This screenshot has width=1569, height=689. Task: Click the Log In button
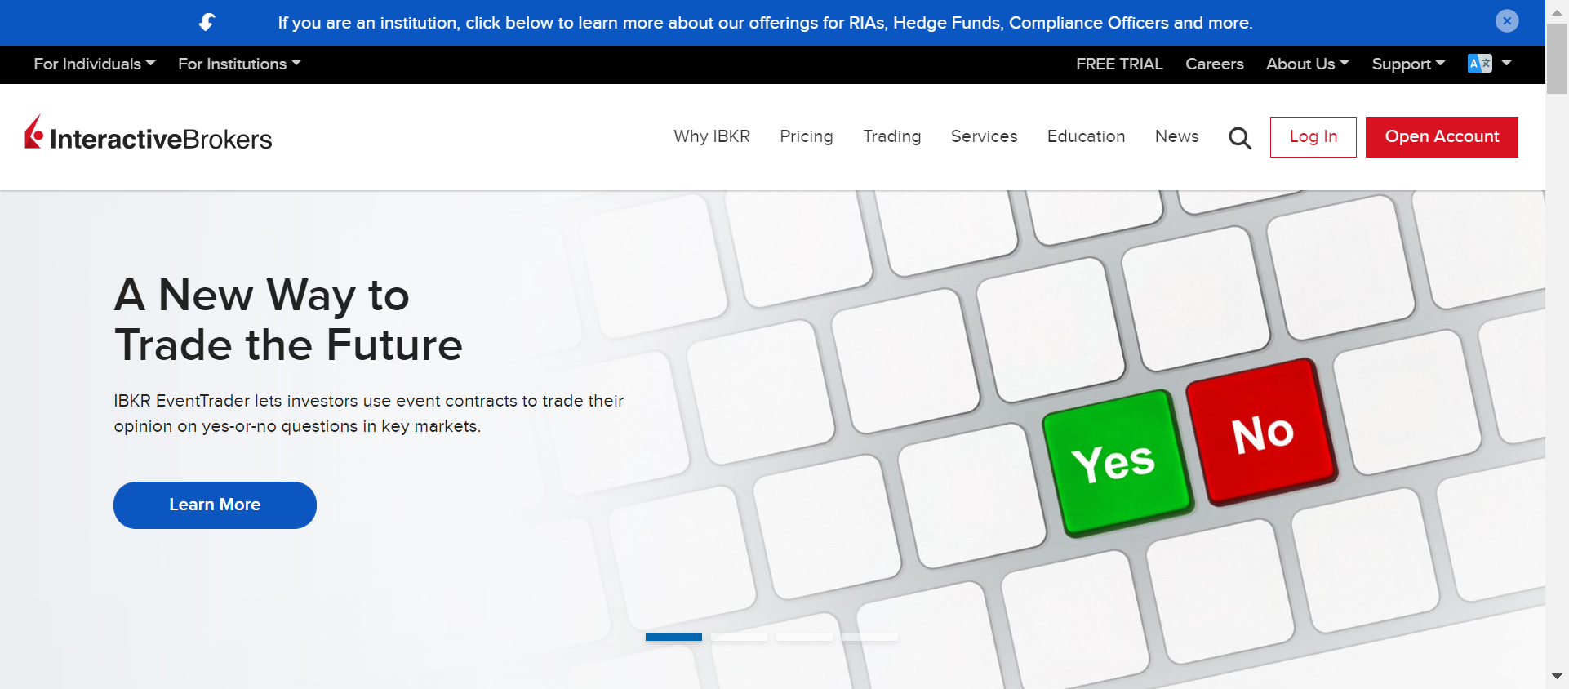point(1313,137)
